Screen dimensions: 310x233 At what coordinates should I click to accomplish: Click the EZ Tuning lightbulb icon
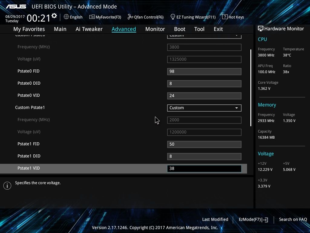click(x=173, y=17)
